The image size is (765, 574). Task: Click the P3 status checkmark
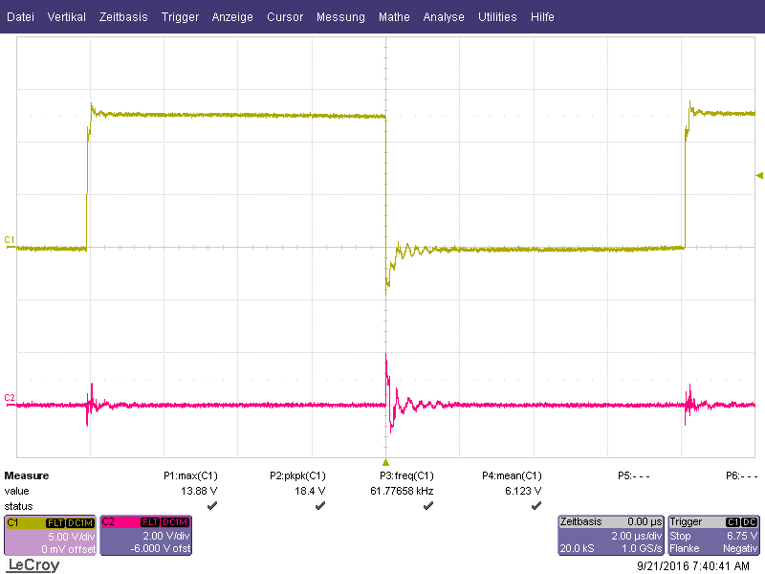pos(427,506)
